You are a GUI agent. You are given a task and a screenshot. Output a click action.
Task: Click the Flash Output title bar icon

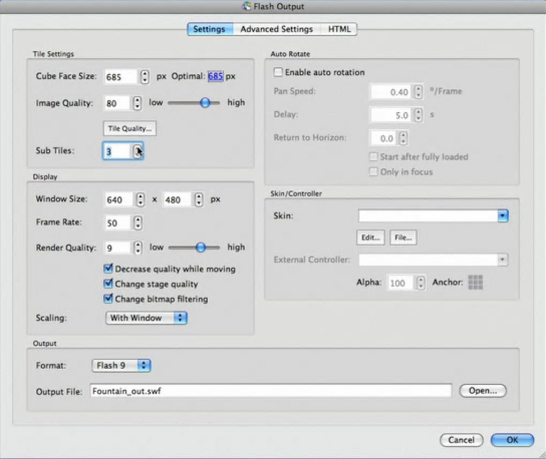(247, 6)
